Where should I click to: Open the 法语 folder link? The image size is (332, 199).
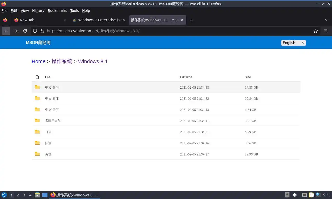[x=48, y=143]
